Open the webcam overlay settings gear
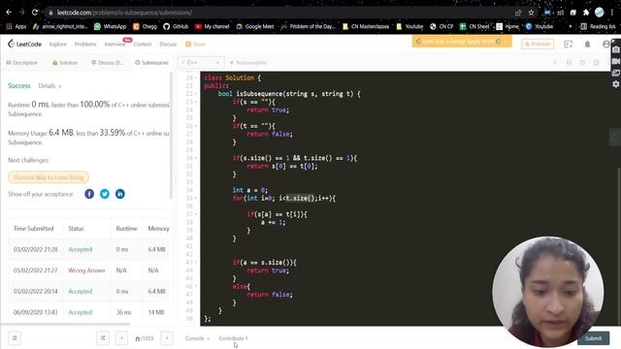 (x=615, y=84)
